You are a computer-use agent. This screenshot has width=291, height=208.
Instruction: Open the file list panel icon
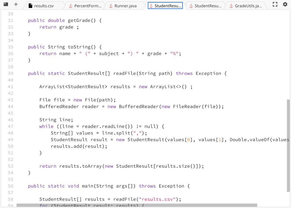tap(5, 4)
